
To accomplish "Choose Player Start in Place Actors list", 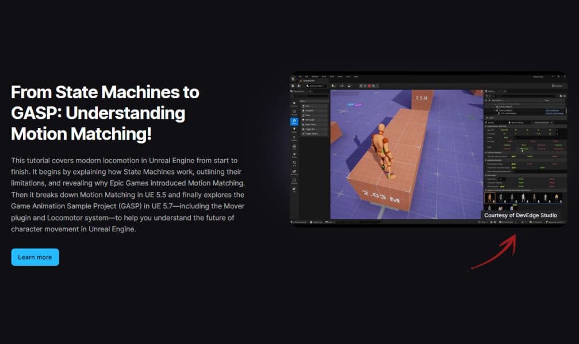I will click(315, 125).
